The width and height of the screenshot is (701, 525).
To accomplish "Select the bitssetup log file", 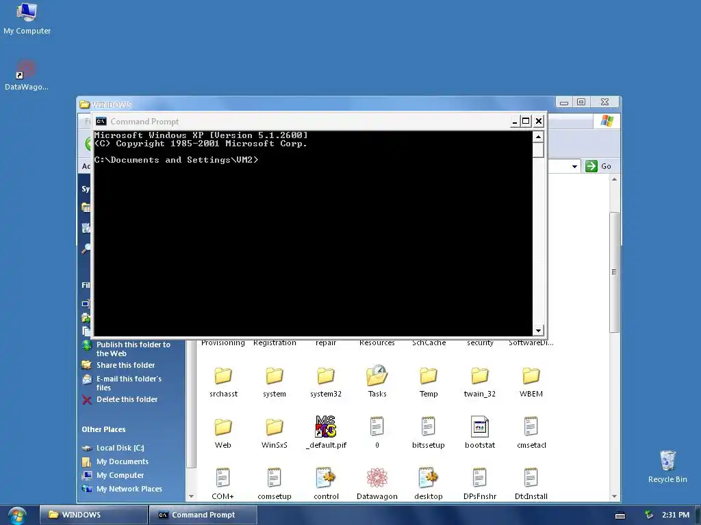I will (x=429, y=432).
